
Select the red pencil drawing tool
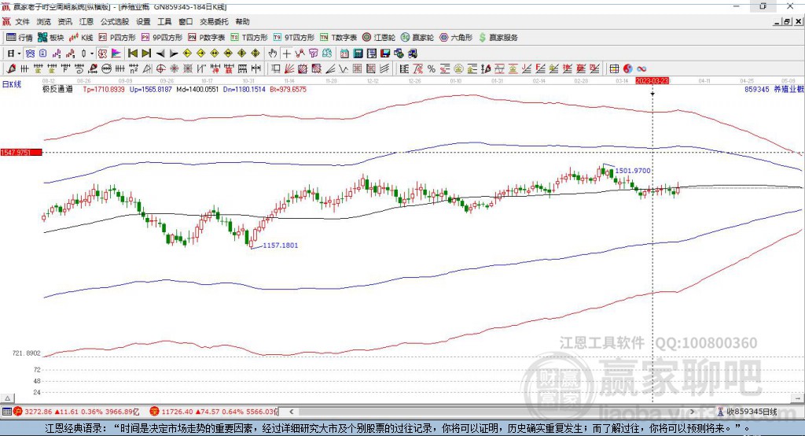11,69
